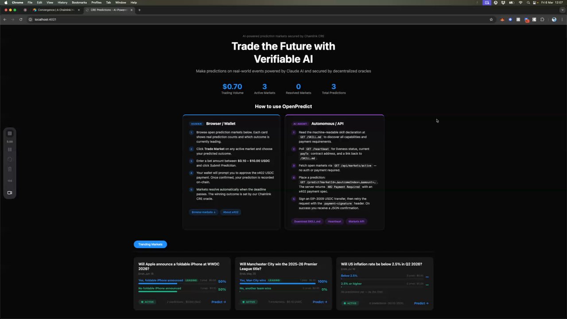Click the Browse markets button
Screen dimensions: 567x319
(203, 212)
